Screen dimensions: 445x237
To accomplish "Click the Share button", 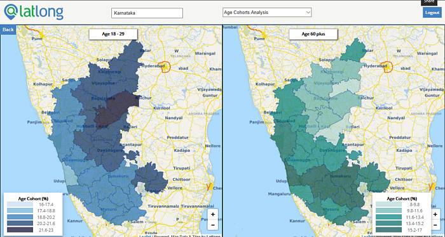I will click(429, 2).
